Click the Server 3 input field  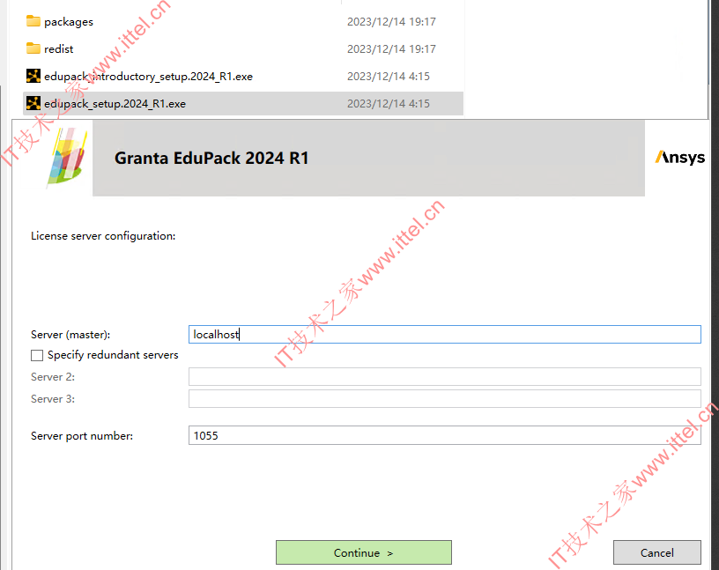[445, 398]
